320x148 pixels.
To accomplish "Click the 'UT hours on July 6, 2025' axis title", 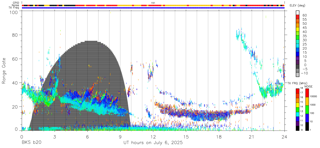I will tap(153, 143).
